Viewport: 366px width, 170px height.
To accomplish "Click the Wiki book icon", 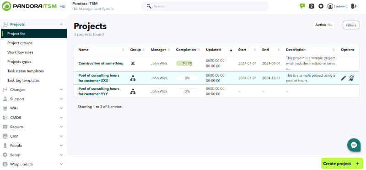I will (5, 108).
